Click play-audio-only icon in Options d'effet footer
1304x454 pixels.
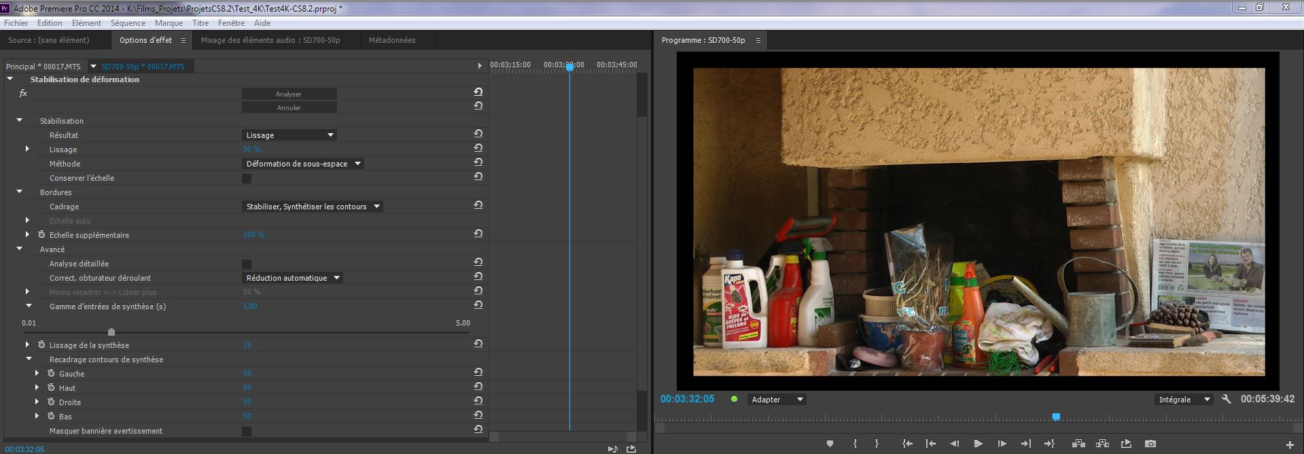[x=612, y=449]
